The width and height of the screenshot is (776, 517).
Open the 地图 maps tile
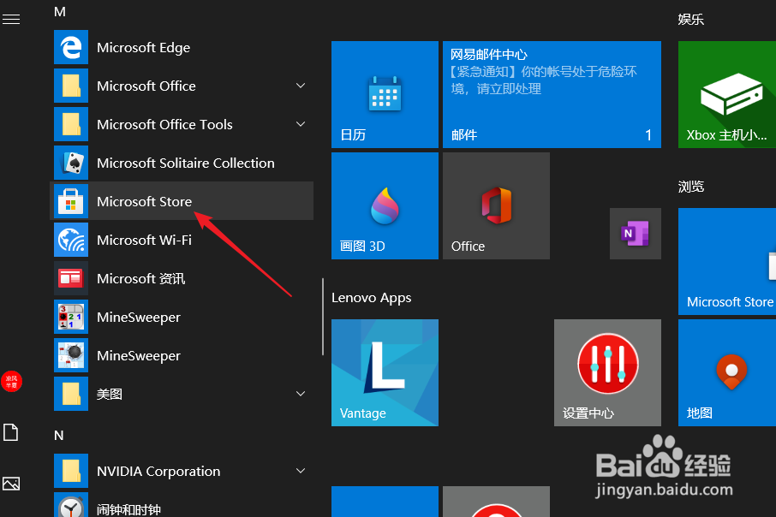click(x=727, y=372)
